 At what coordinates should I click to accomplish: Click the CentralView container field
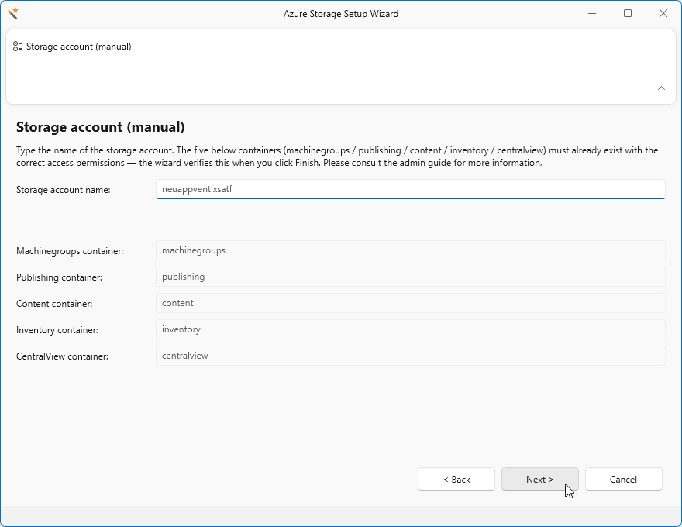tap(411, 356)
